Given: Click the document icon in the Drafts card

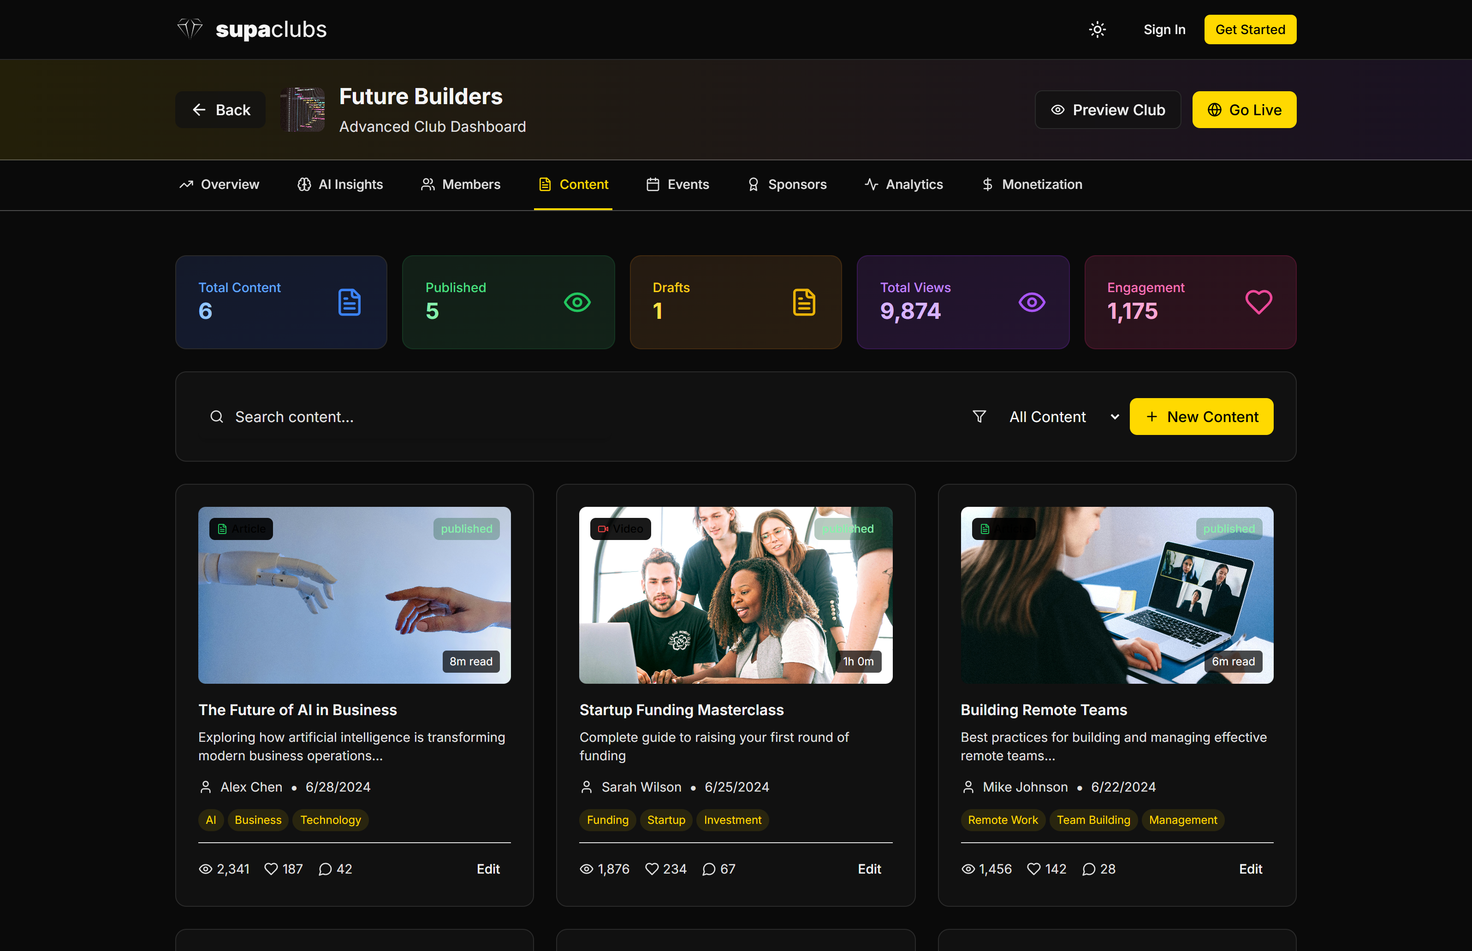Looking at the screenshot, I should (803, 302).
